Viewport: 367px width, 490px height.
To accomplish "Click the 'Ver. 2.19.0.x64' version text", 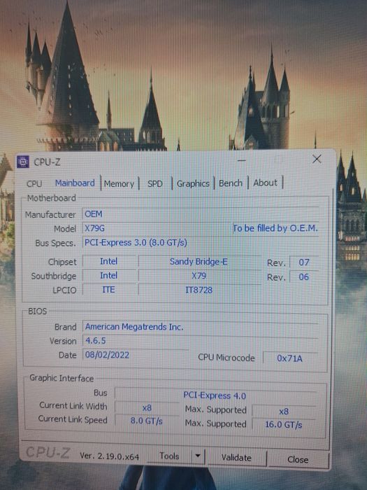I will [109, 456].
